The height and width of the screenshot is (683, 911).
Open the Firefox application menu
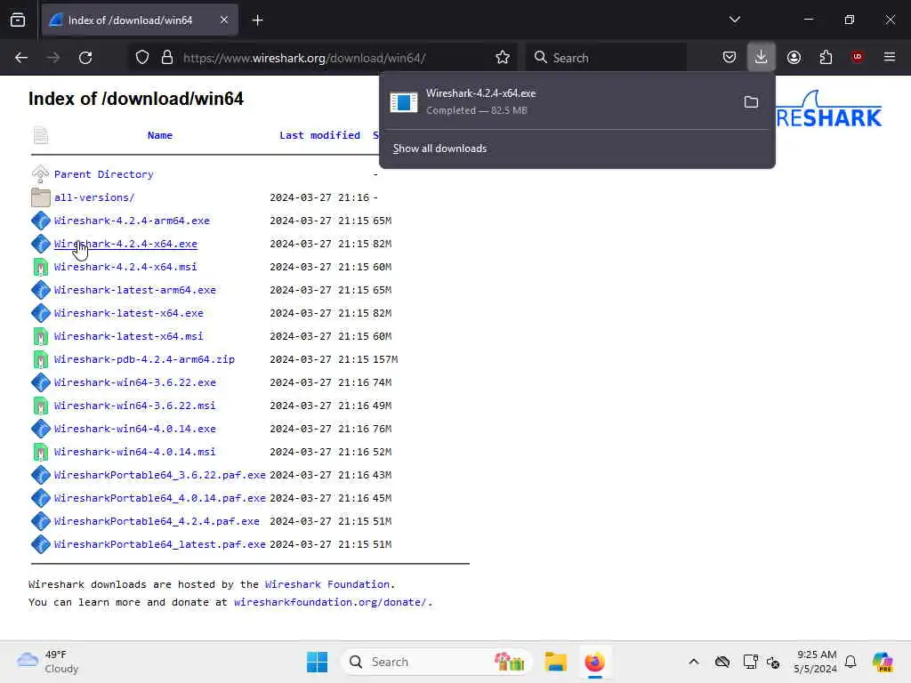889,57
